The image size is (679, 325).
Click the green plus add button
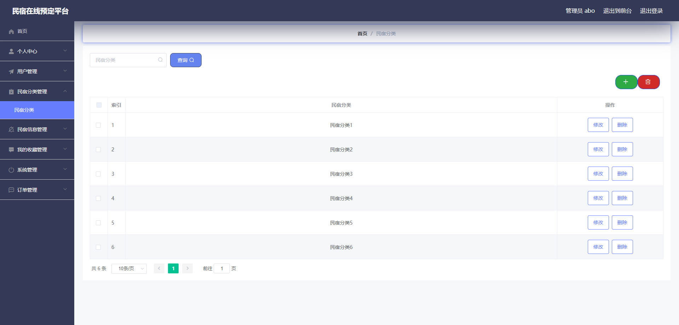(626, 82)
